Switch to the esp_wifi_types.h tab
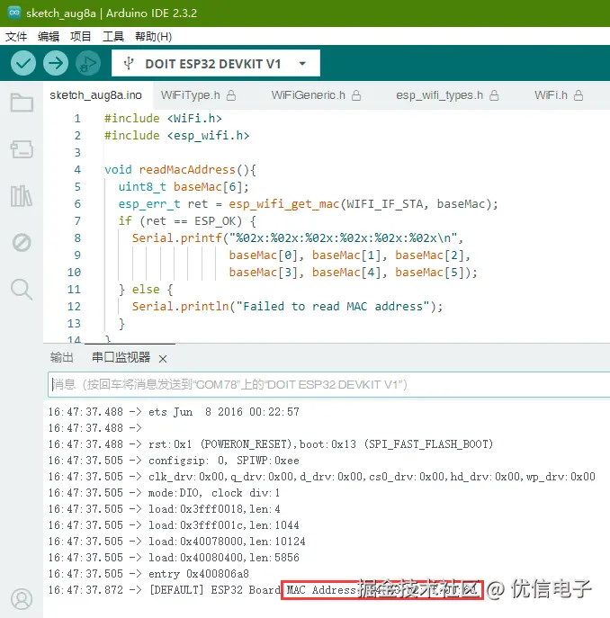This screenshot has height=618, width=610. (x=440, y=95)
